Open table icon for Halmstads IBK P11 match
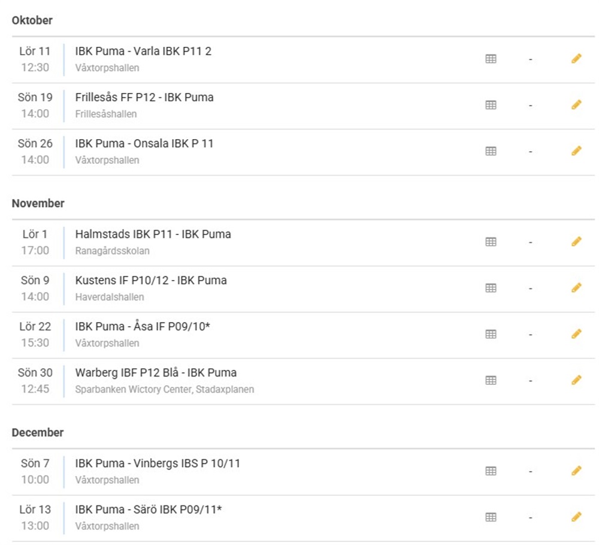Screen dimensions: 599x545 [491, 242]
